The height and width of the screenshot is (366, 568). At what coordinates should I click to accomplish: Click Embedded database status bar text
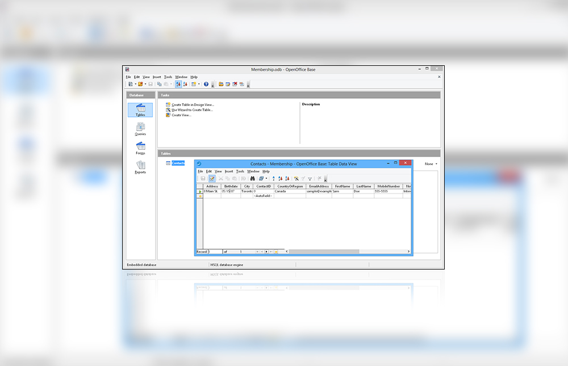pos(141,264)
